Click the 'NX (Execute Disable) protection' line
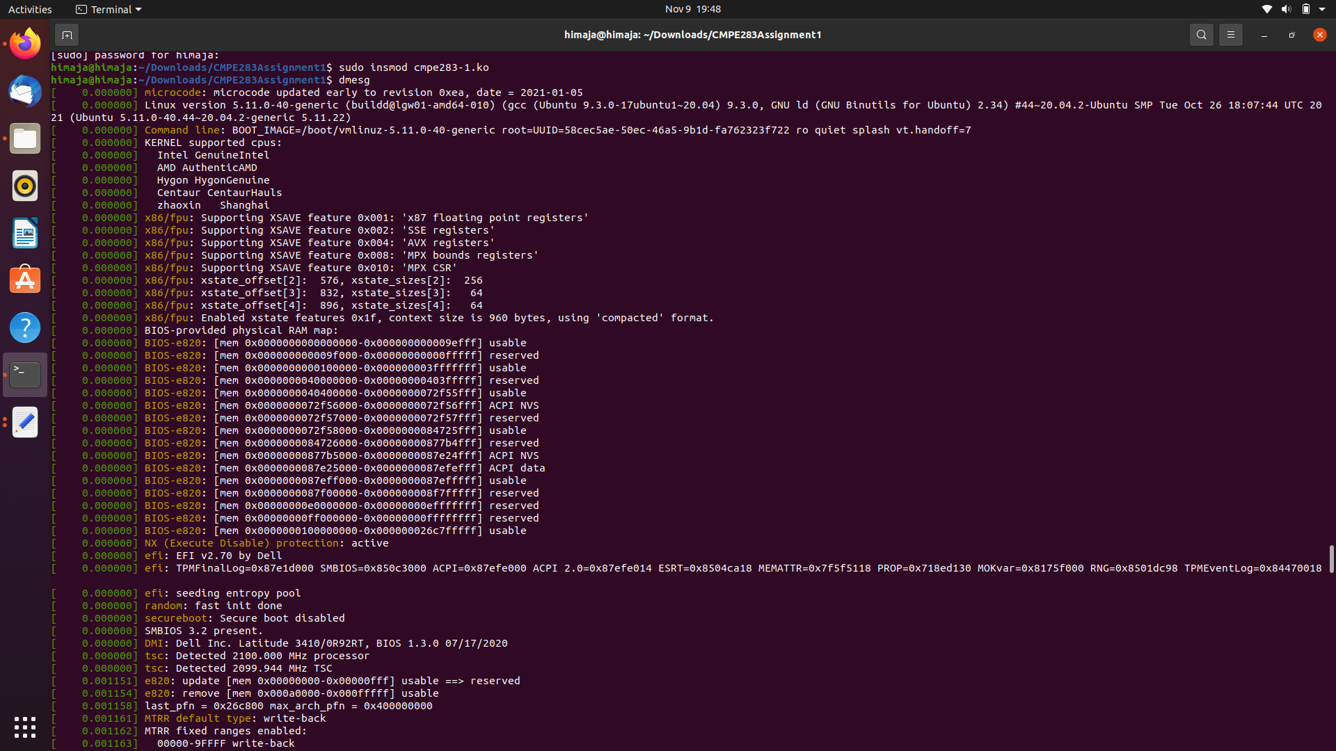 pos(267,543)
